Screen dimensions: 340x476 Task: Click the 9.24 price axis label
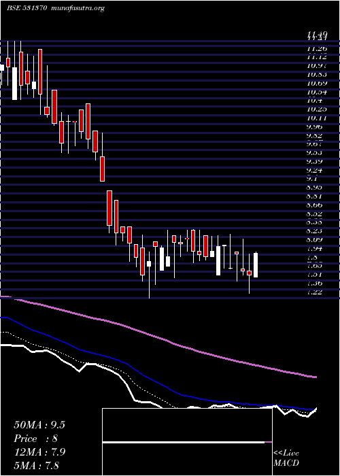pos(315,170)
